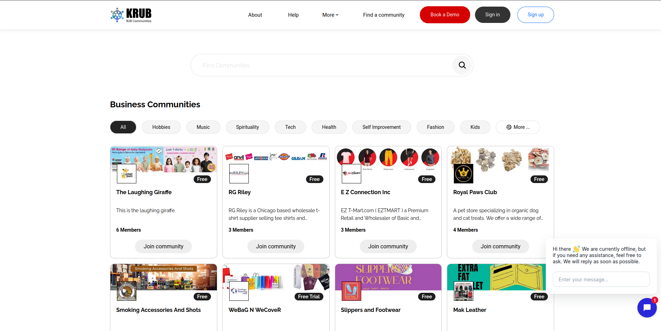Filter communities by Fashion
This screenshot has width=661, height=331.
click(435, 127)
